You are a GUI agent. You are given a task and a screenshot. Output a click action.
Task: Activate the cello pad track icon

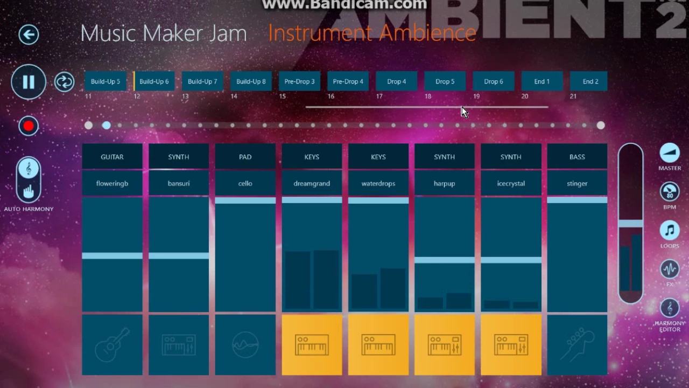(x=245, y=345)
